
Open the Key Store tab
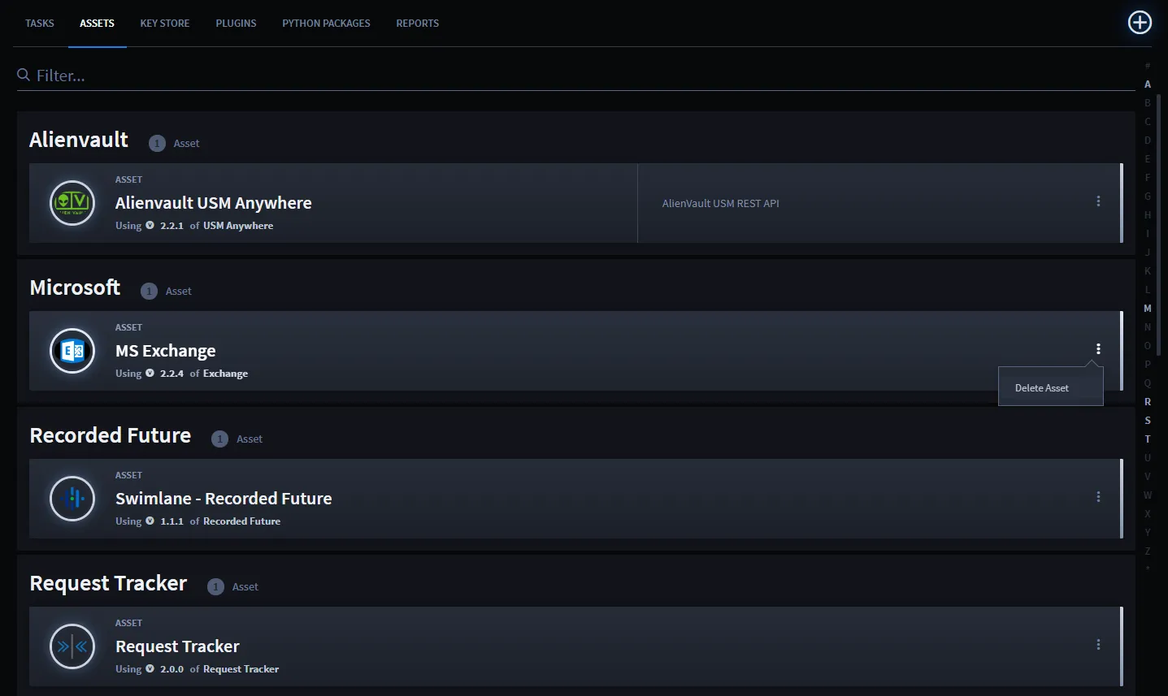point(165,24)
